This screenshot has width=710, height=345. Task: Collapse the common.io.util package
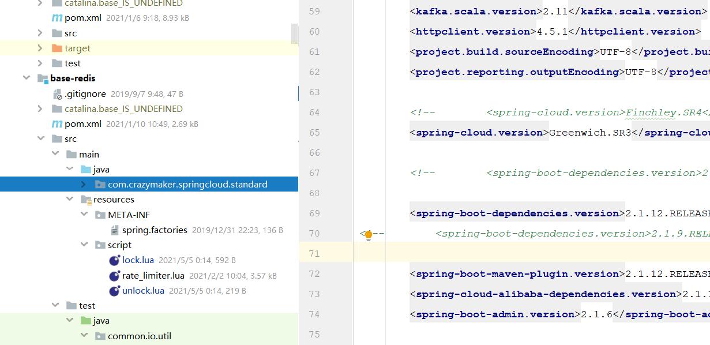click(x=84, y=336)
